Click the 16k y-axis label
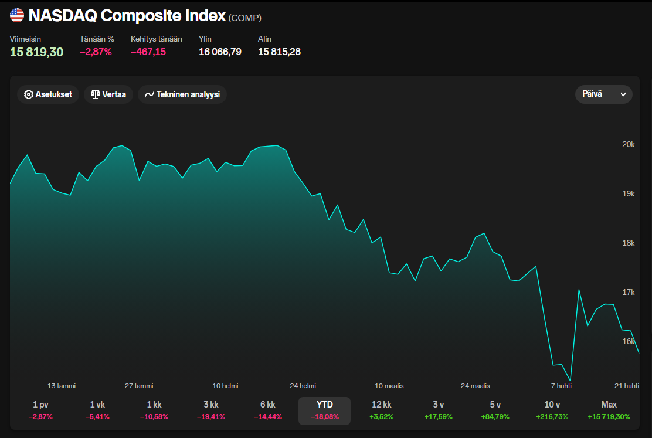Screen dimensions: 652x438 pyautogui.click(x=629, y=341)
